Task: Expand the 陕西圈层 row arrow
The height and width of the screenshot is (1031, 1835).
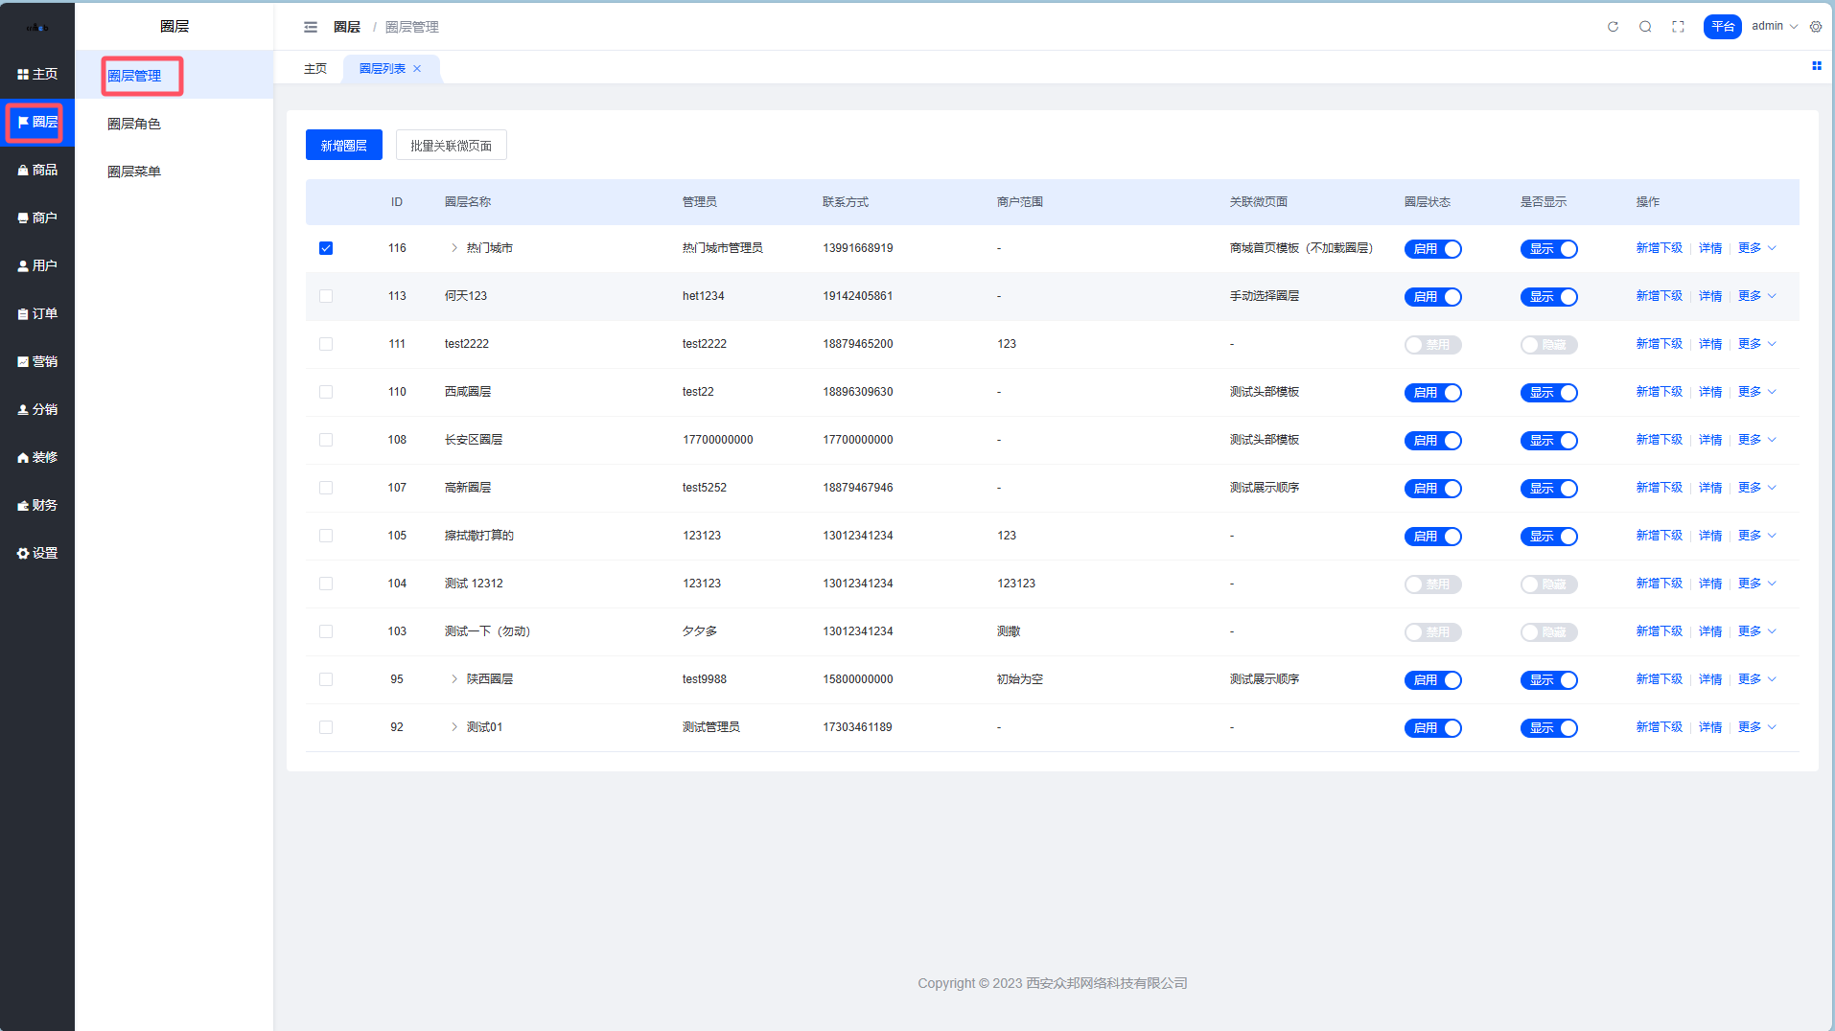Action: [454, 679]
